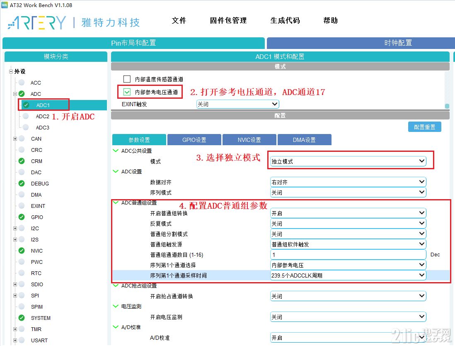Click the SPIM status circle icon
Image resolution: width=455 pixels, height=346 pixels.
(22, 307)
